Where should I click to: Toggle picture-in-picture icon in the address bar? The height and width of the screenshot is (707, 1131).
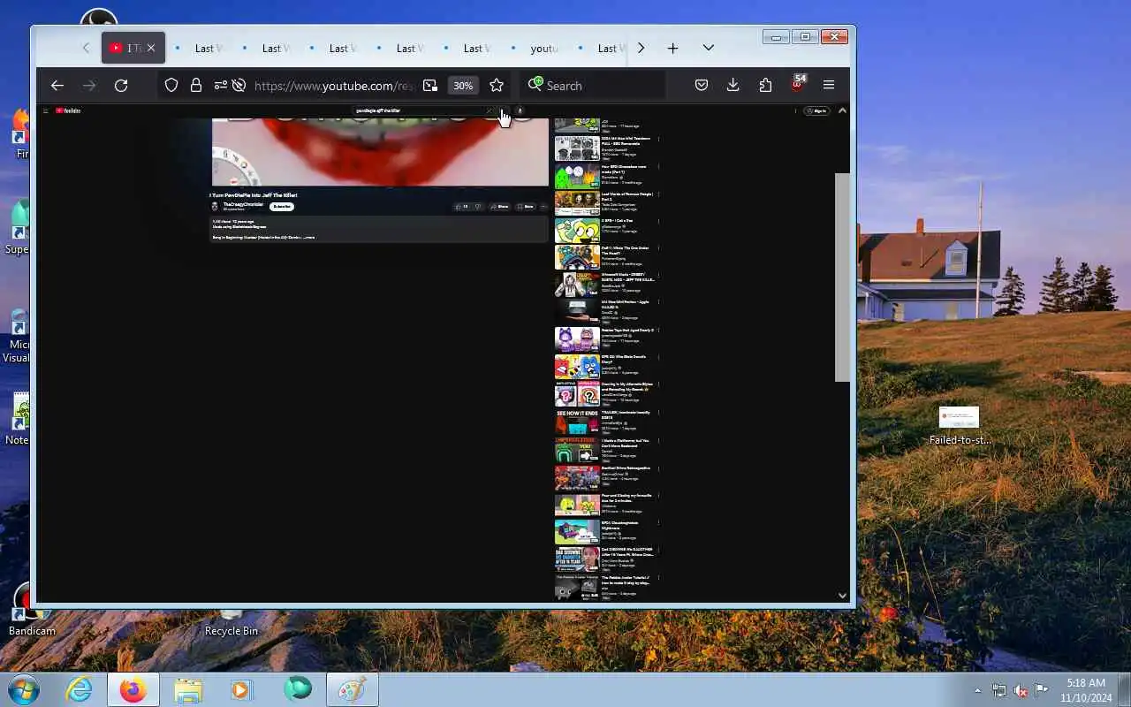click(x=430, y=85)
